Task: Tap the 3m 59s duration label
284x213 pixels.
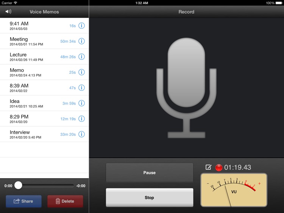Action: pos(69,103)
